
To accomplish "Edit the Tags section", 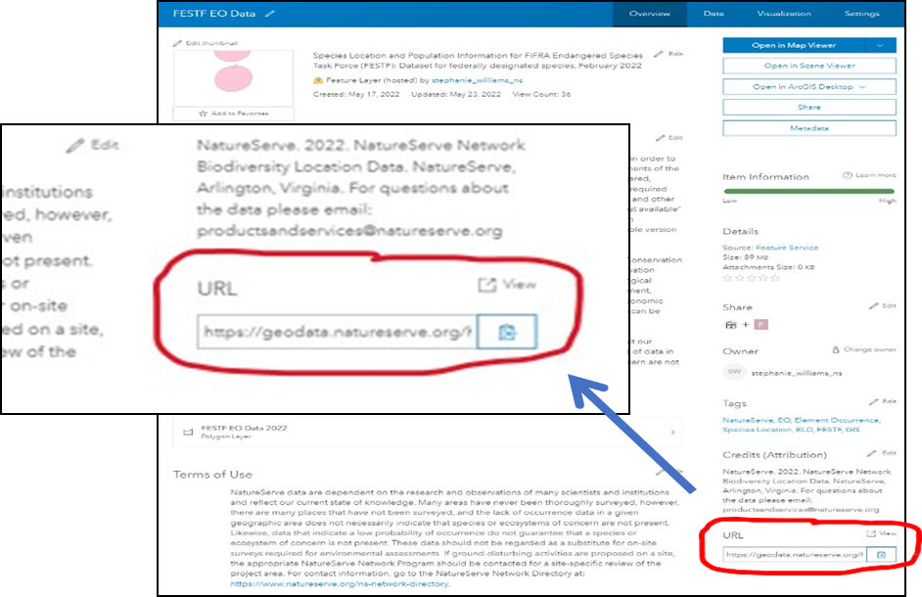I will tap(883, 401).
